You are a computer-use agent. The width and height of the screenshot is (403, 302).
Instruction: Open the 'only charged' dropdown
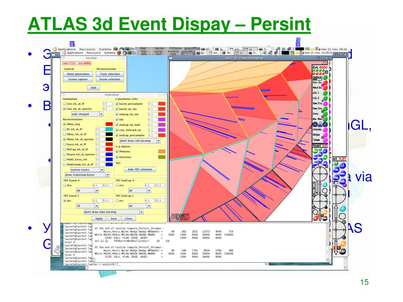[87, 114]
